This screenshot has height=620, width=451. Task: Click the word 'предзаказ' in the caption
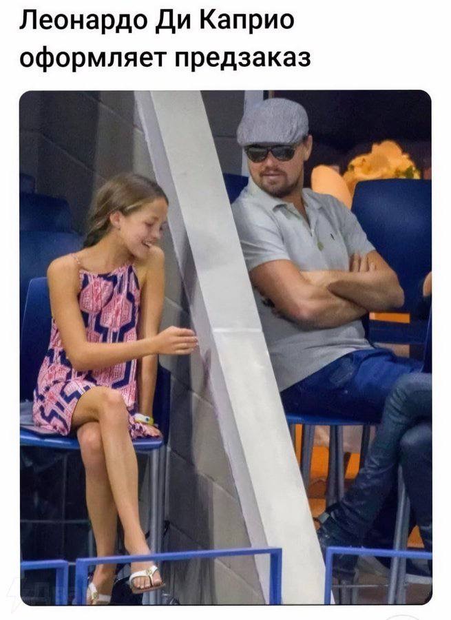(242, 58)
